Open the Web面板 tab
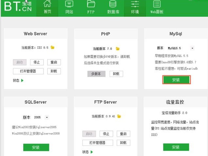The image size is (208, 156). click(157, 8)
